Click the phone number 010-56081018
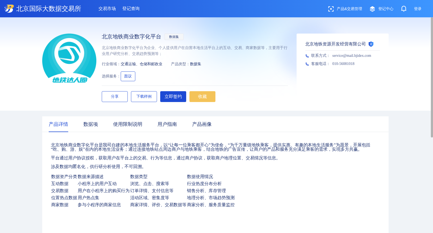The height and width of the screenshot is (233, 433). (x=343, y=64)
